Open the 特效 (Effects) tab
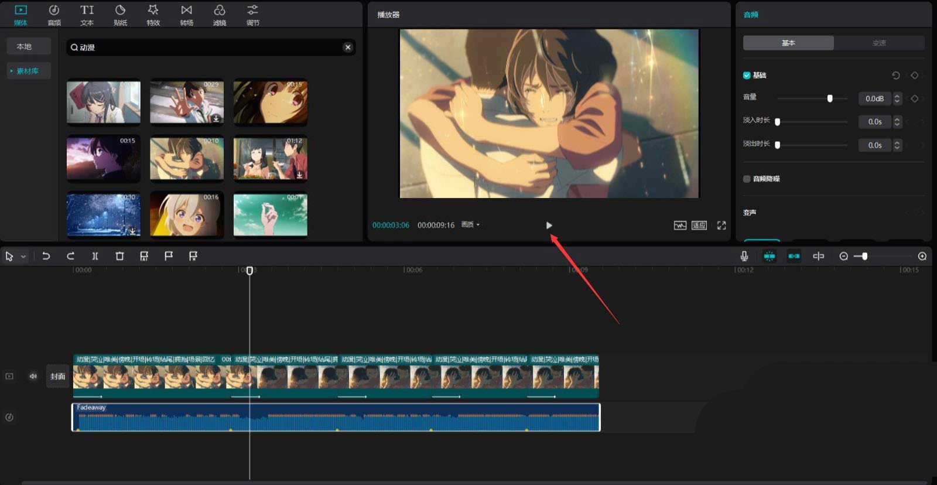The height and width of the screenshot is (485, 937). click(x=153, y=15)
